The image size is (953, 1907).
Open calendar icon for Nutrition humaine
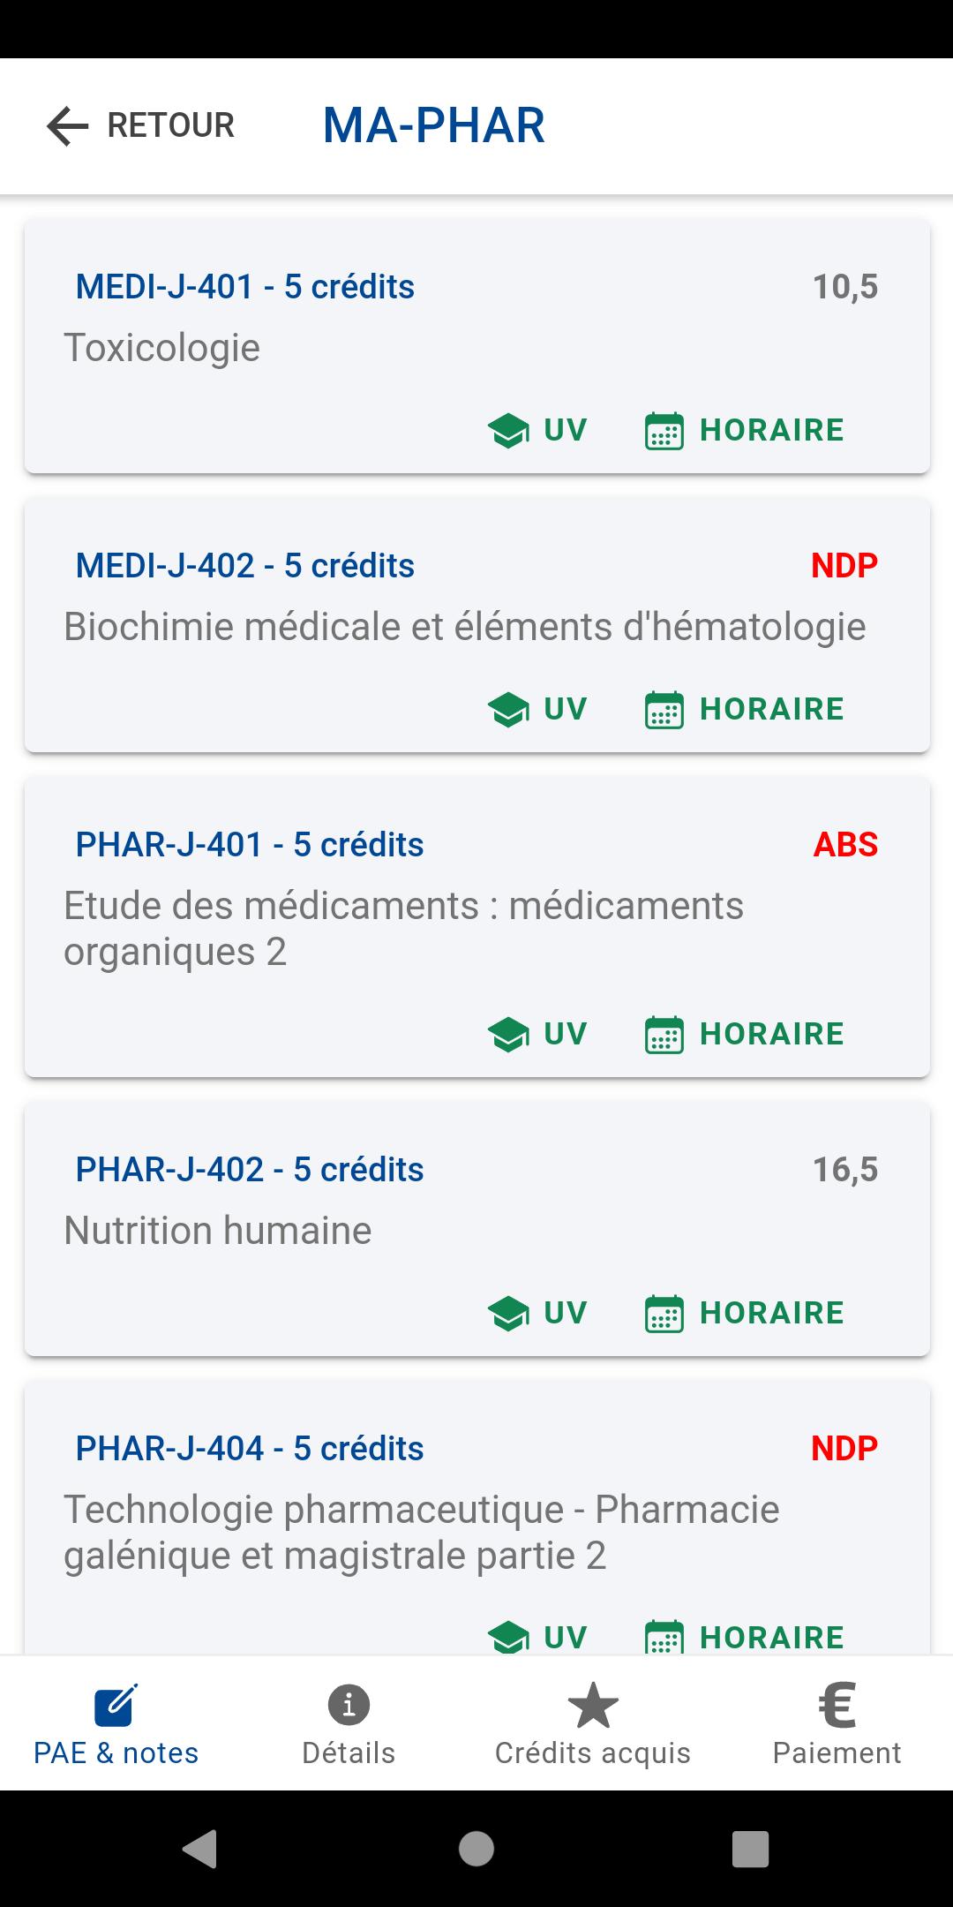click(x=664, y=1314)
